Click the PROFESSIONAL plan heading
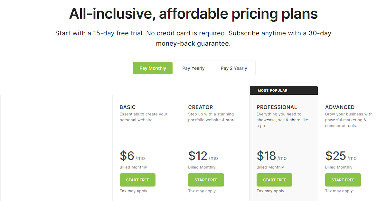 click(x=277, y=107)
